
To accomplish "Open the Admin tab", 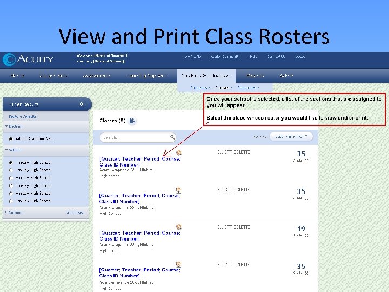I will pyautogui.click(x=286, y=76).
